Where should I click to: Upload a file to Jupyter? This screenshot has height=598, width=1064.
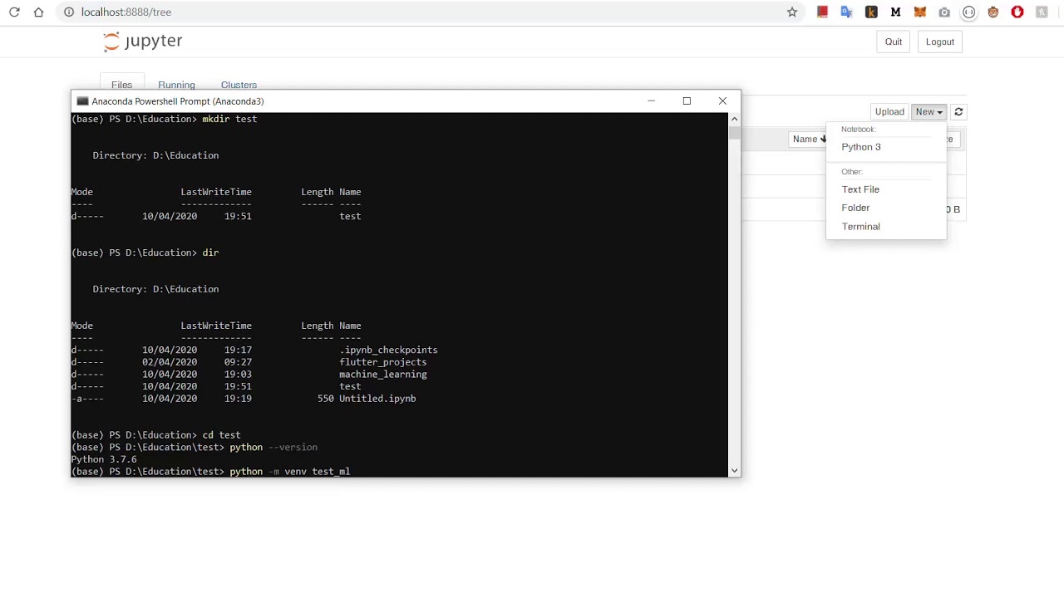(x=889, y=112)
